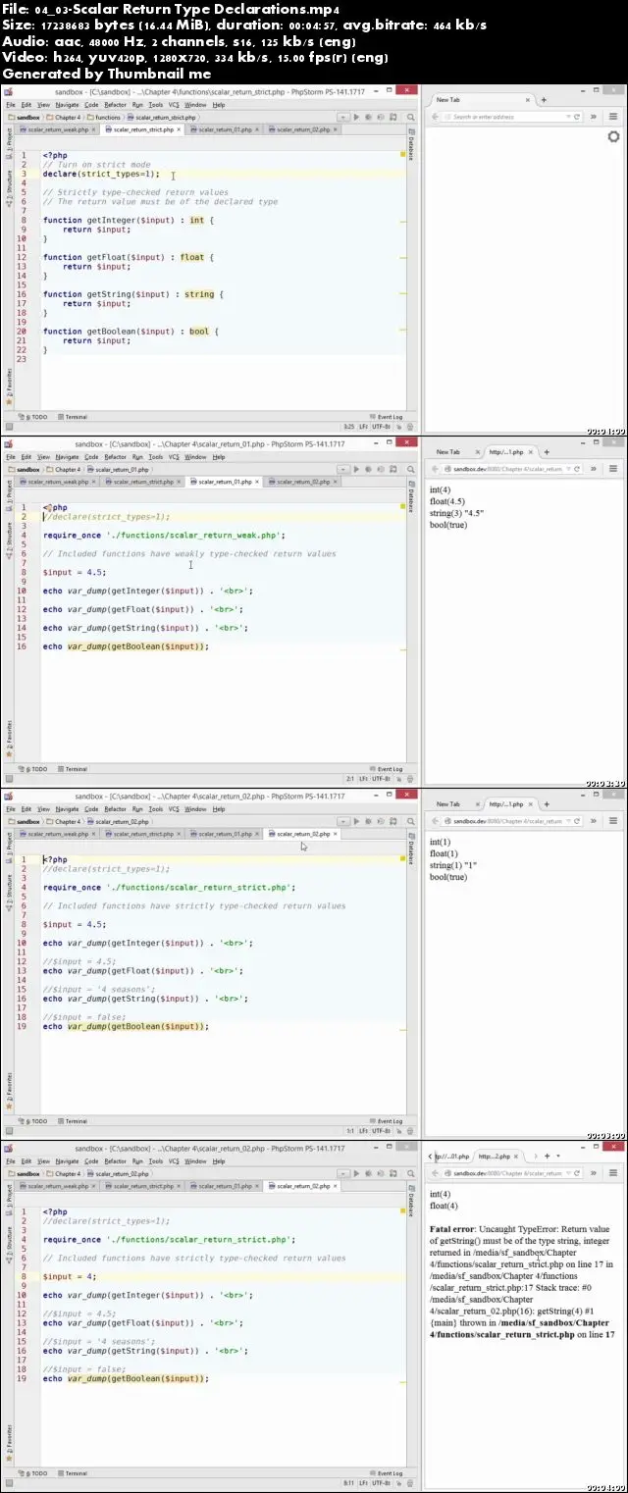Click code line function getBoolean($input) : bool
Viewport: 628px width, 1493px height.
click(131, 331)
